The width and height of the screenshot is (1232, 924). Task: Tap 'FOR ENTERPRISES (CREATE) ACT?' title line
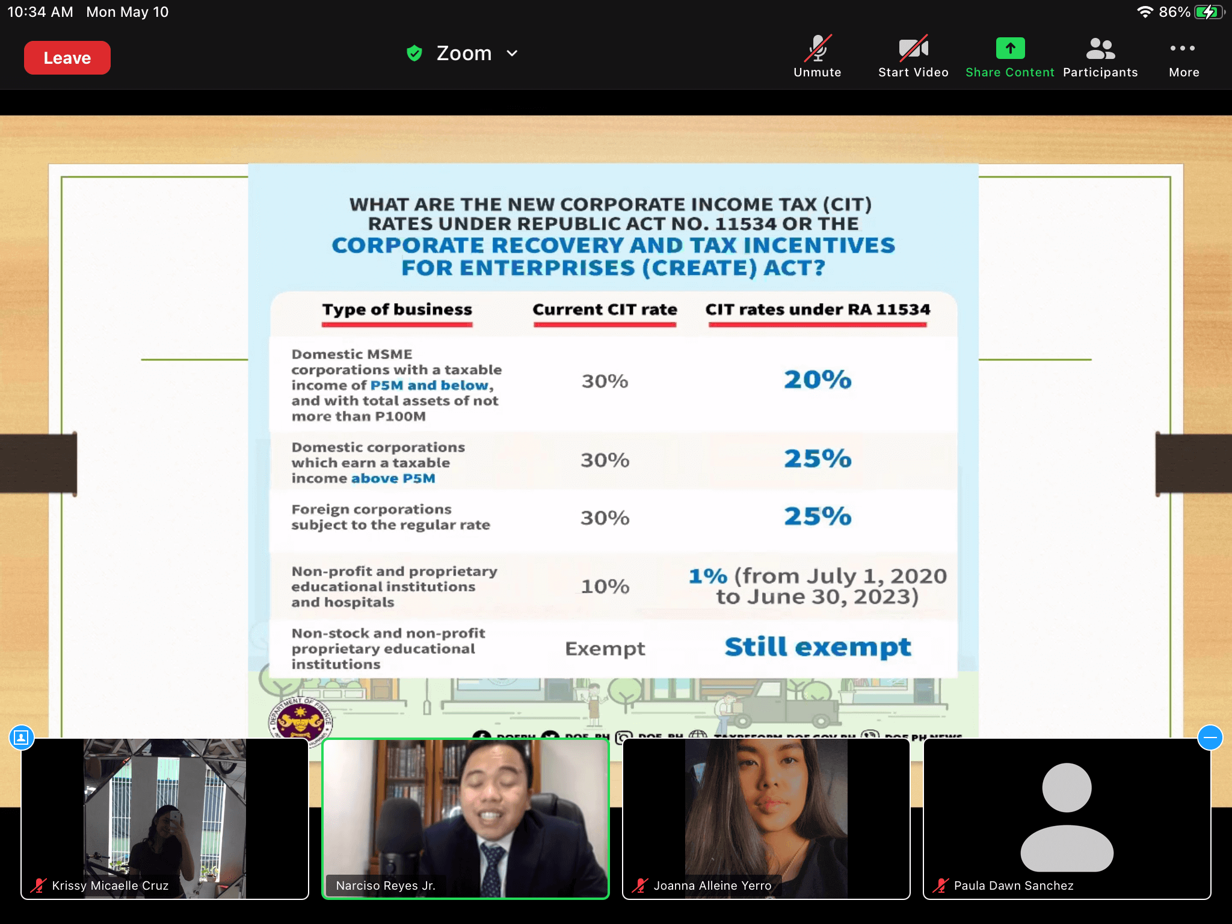pyautogui.click(x=613, y=268)
